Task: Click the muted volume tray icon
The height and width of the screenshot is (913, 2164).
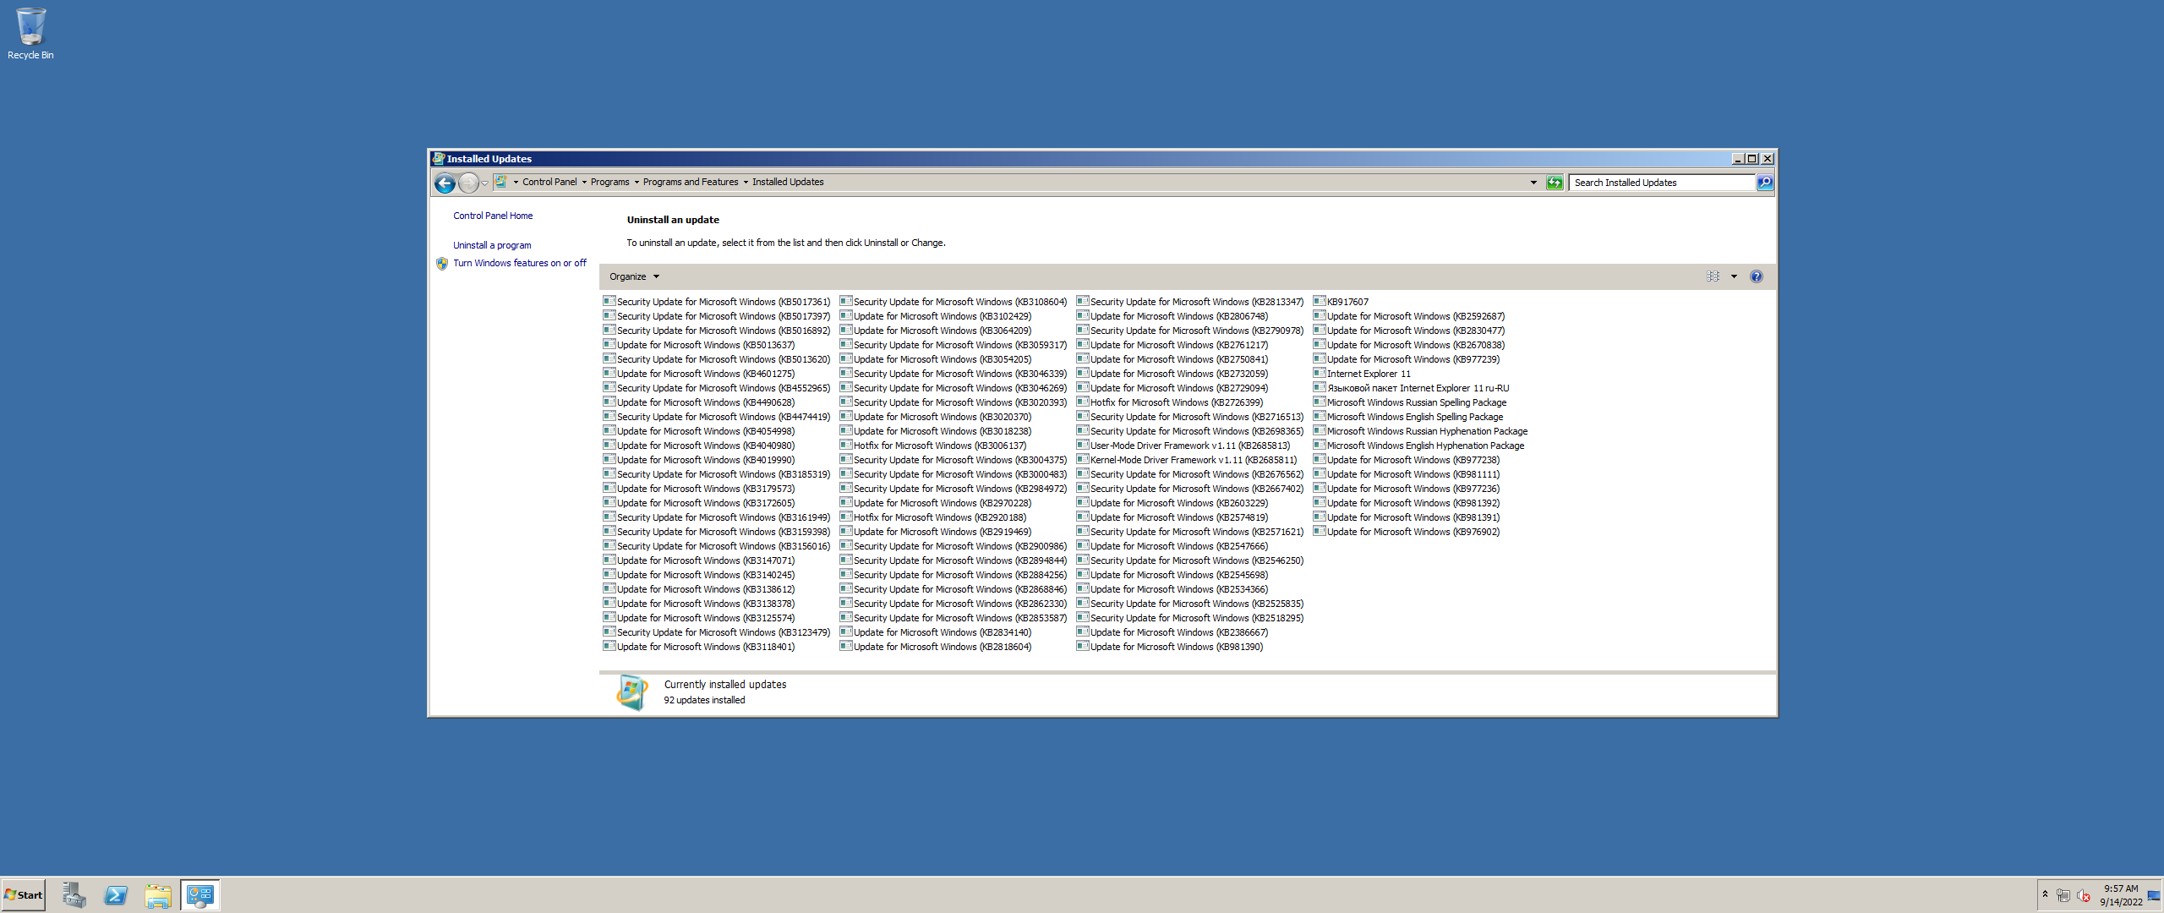Action: click(2085, 895)
